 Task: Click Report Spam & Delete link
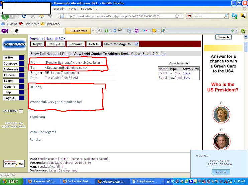click(x=148, y=54)
